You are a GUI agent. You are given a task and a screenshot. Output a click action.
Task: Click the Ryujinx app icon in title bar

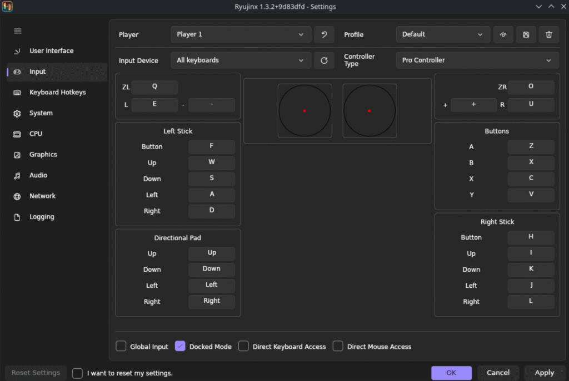[7, 6]
